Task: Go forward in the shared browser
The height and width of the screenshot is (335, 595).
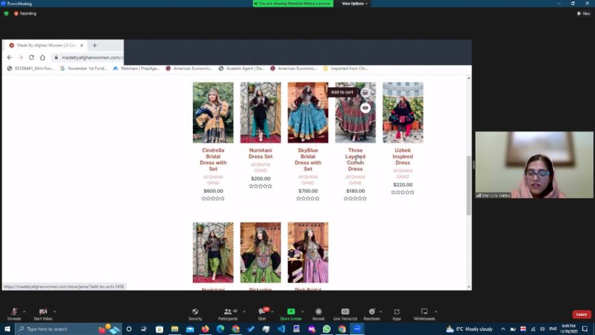Action: point(20,58)
